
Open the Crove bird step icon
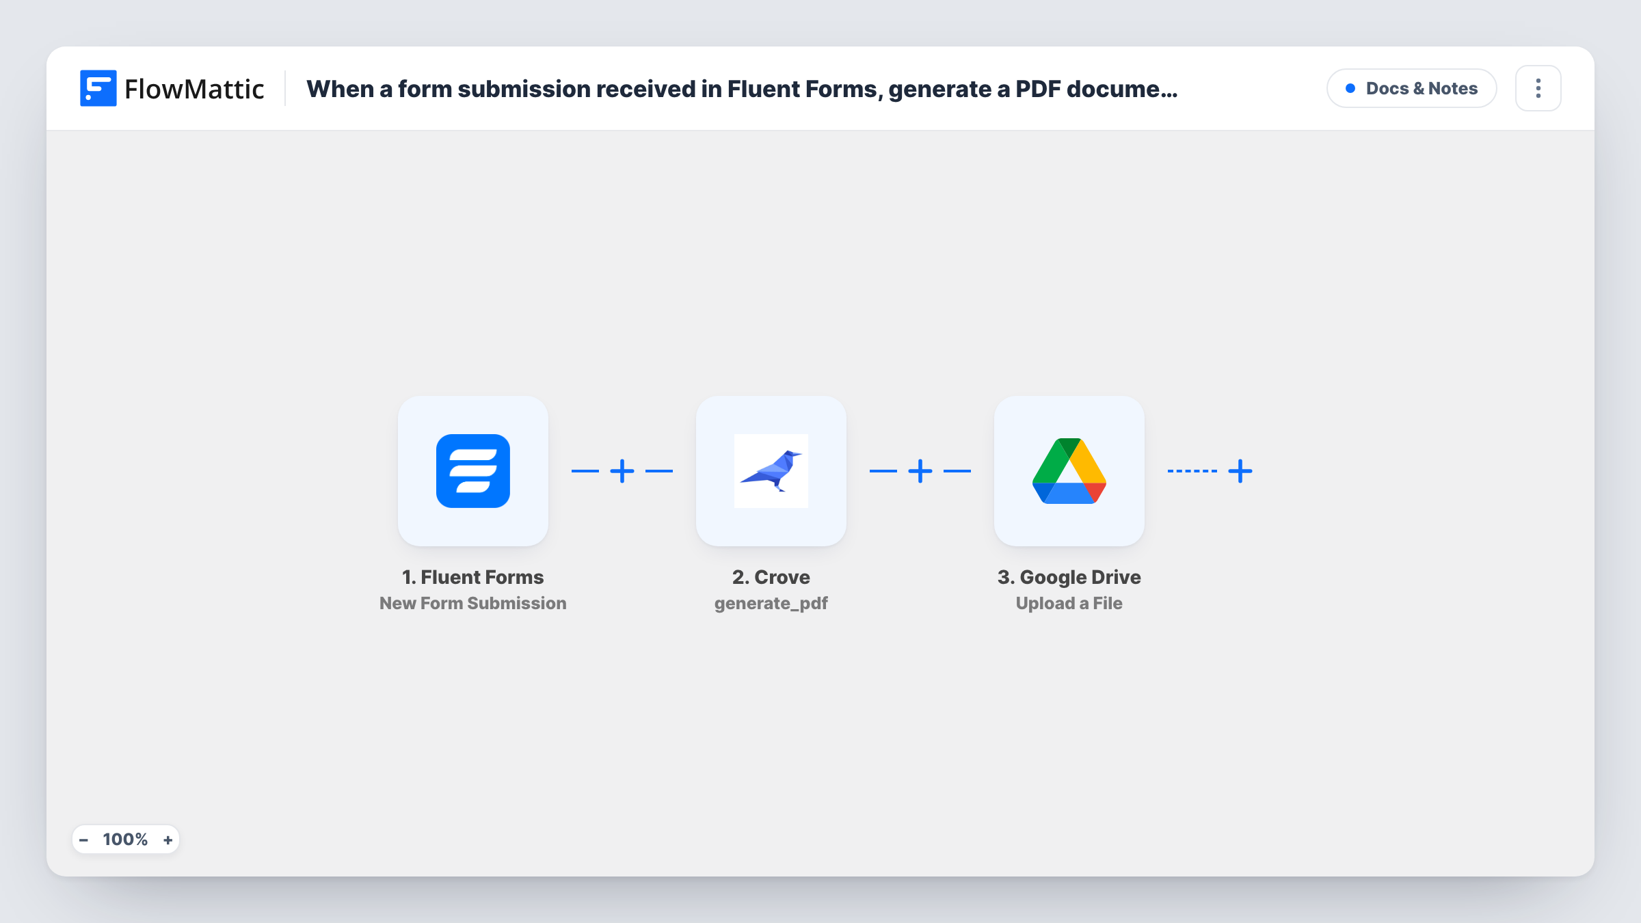[x=771, y=471]
